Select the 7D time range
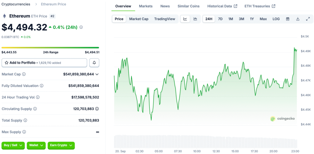314x154 pixels. (x=220, y=19)
